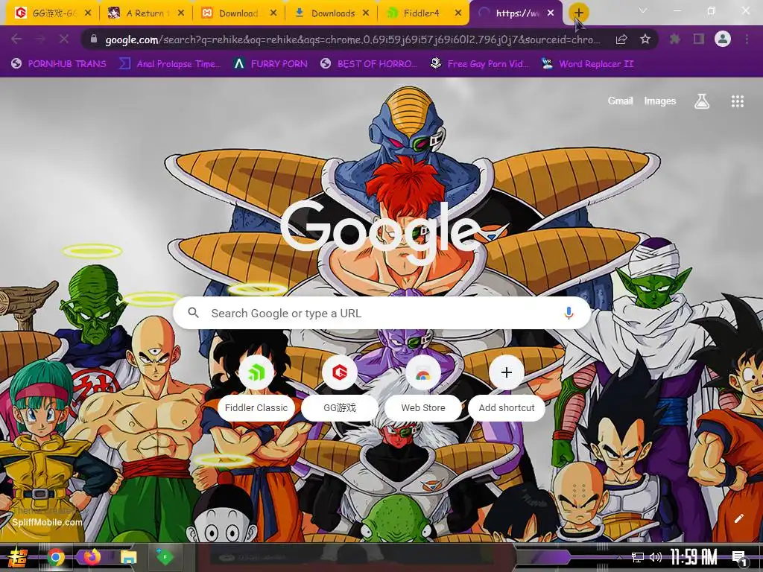Open the Start button on the taskbar
This screenshot has height=572, width=763.
click(x=18, y=557)
